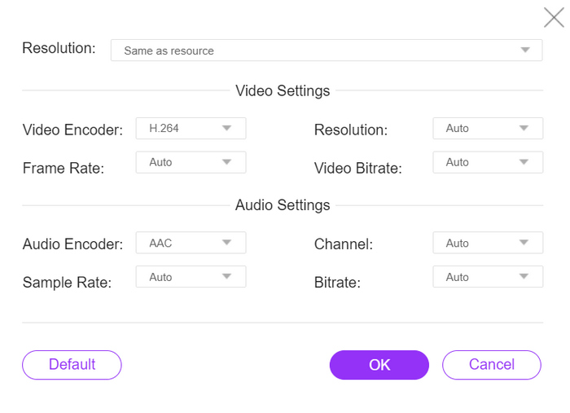The height and width of the screenshot is (413, 570).
Task: Open the Sample Rate dropdown
Action: pyautogui.click(x=191, y=277)
